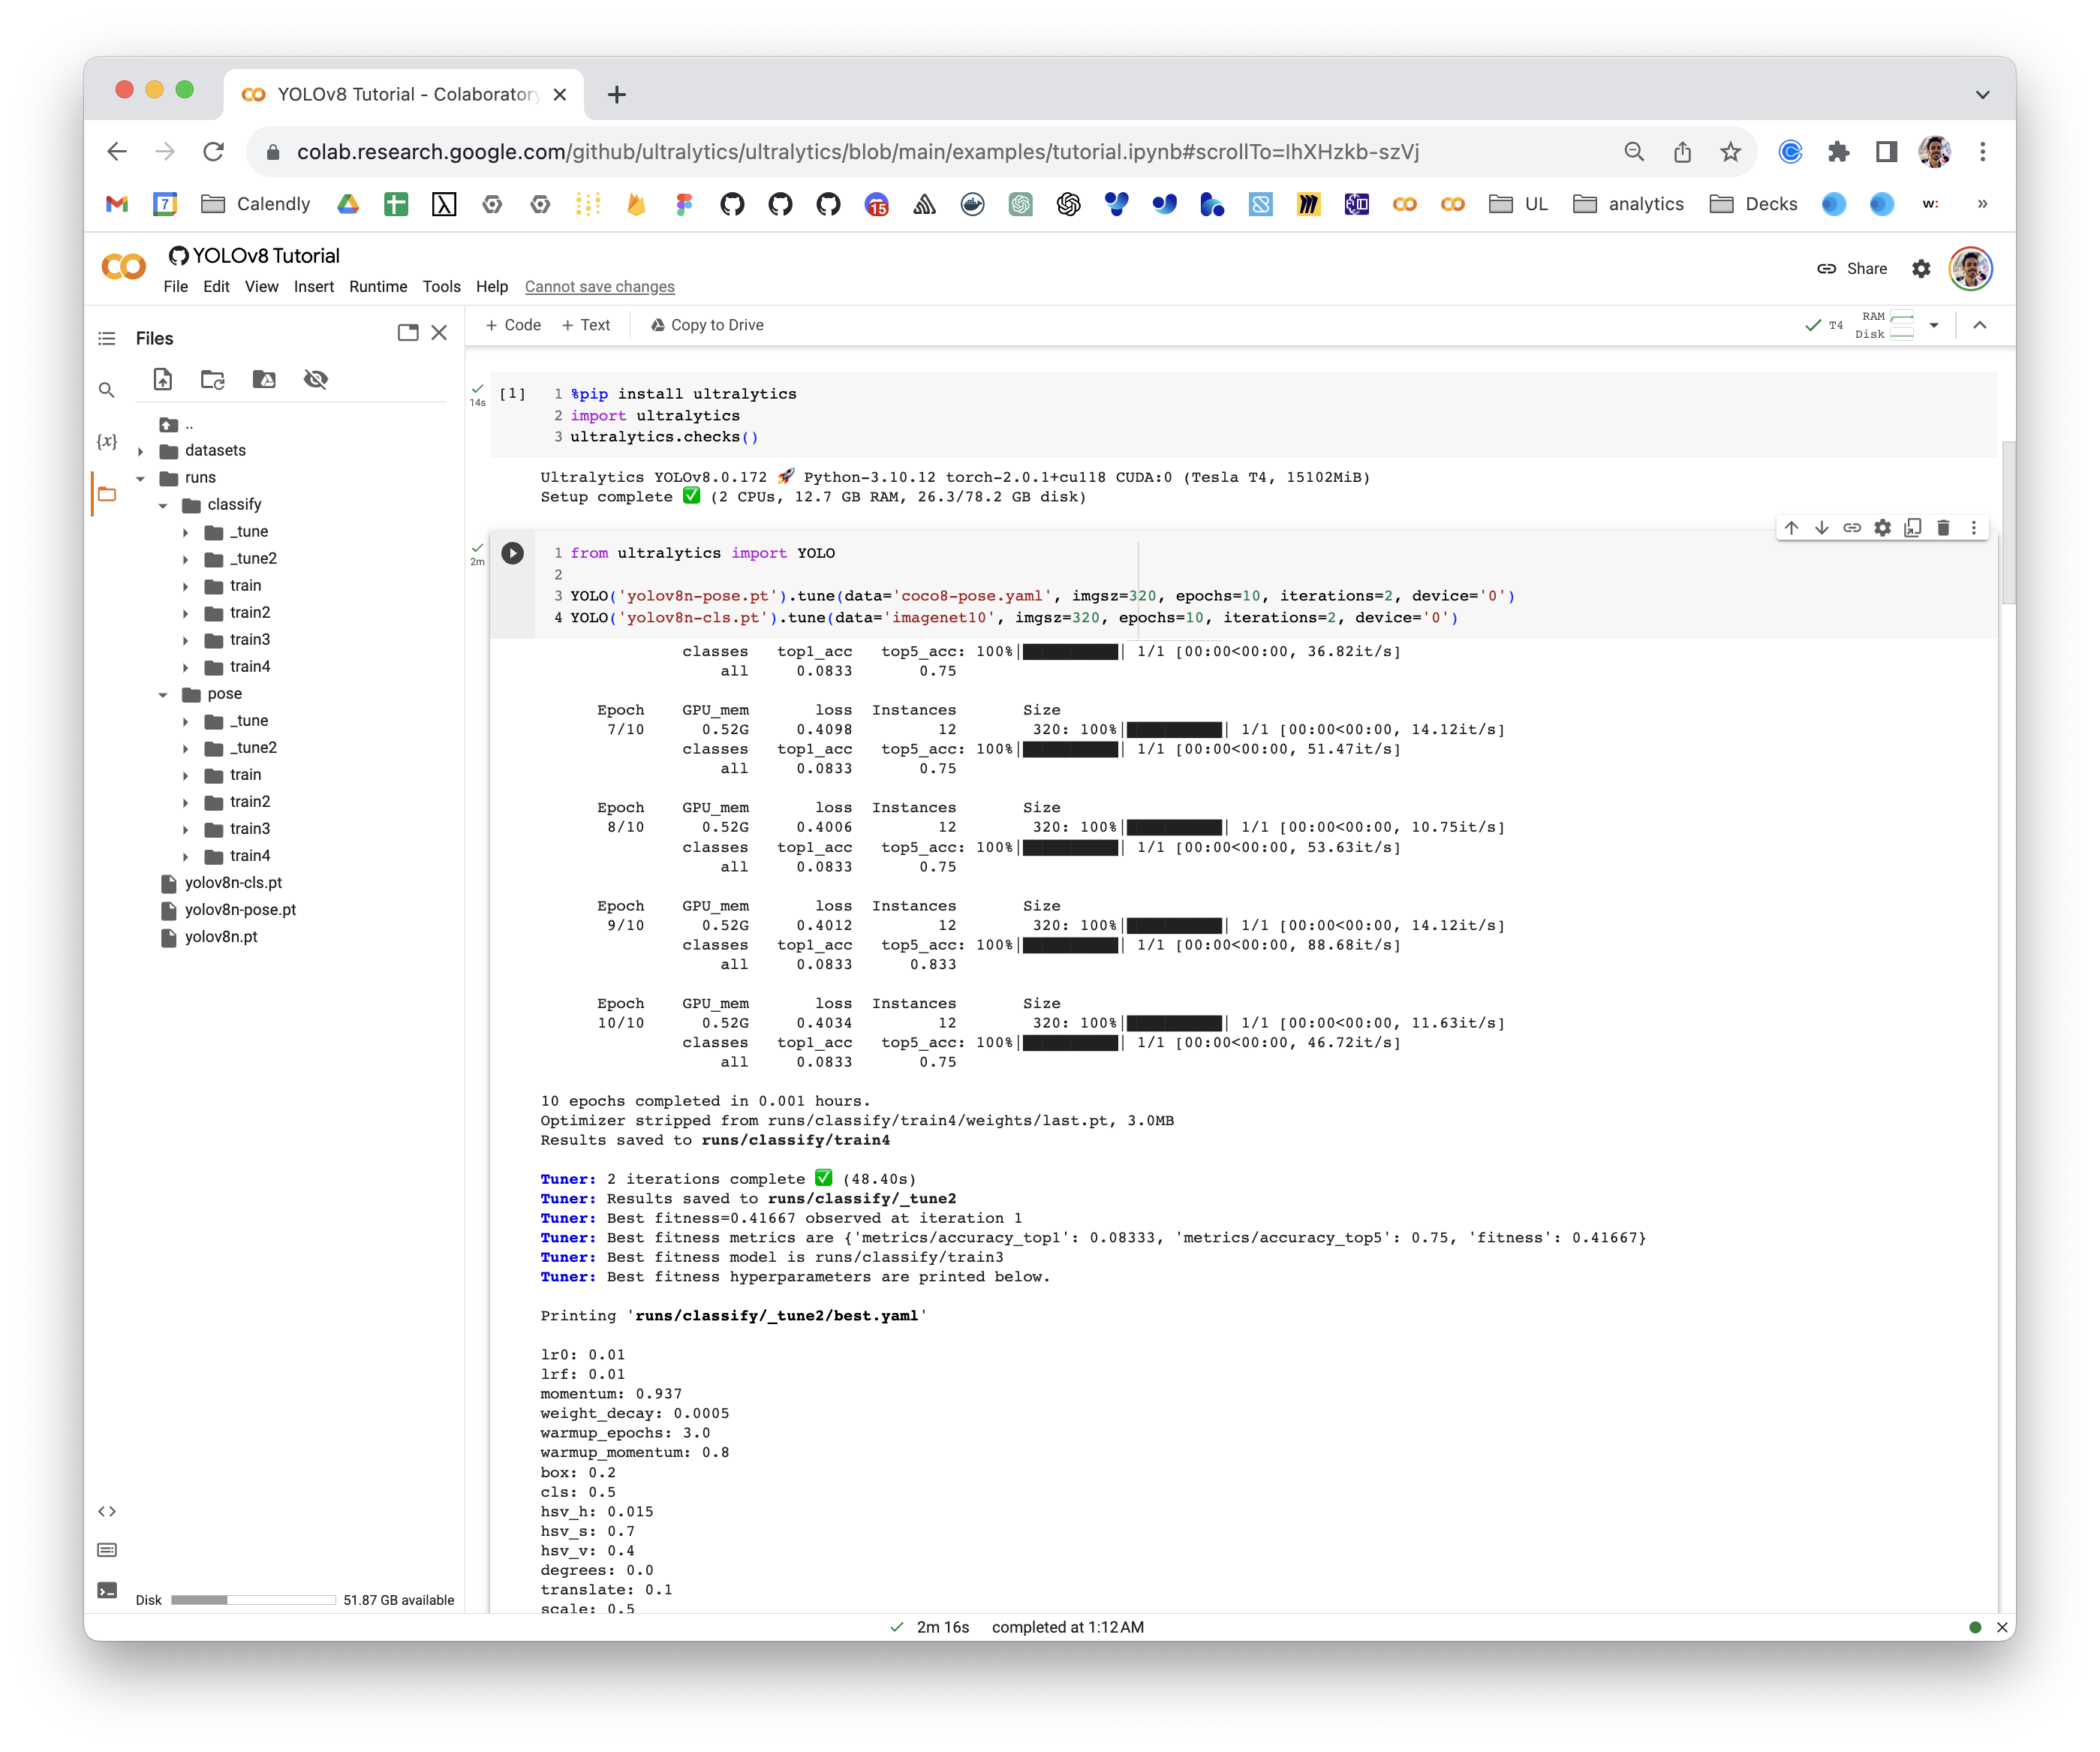Toggle visibility of hidden files
The height and width of the screenshot is (1752, 2100).
pyautogui.click(x=316, y=380)
